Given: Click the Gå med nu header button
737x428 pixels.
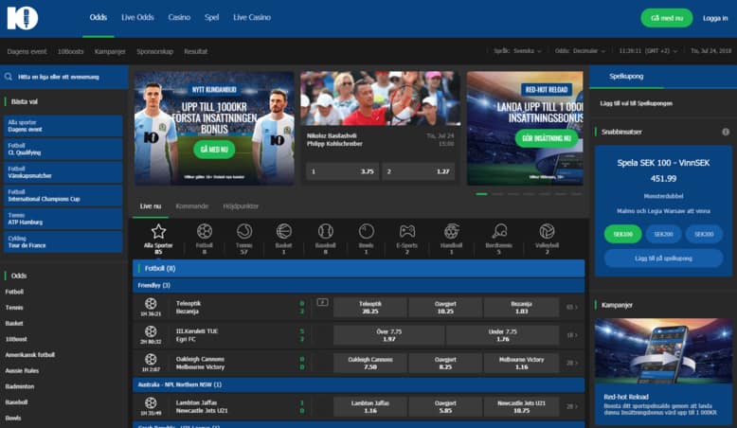Looking at the screenshot, I should coord(667,18).
